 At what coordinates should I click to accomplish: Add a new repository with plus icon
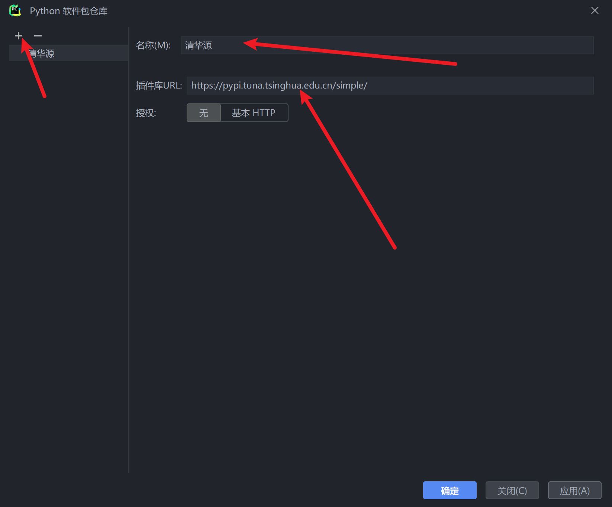pyautogui.click(x=19, y=36)
